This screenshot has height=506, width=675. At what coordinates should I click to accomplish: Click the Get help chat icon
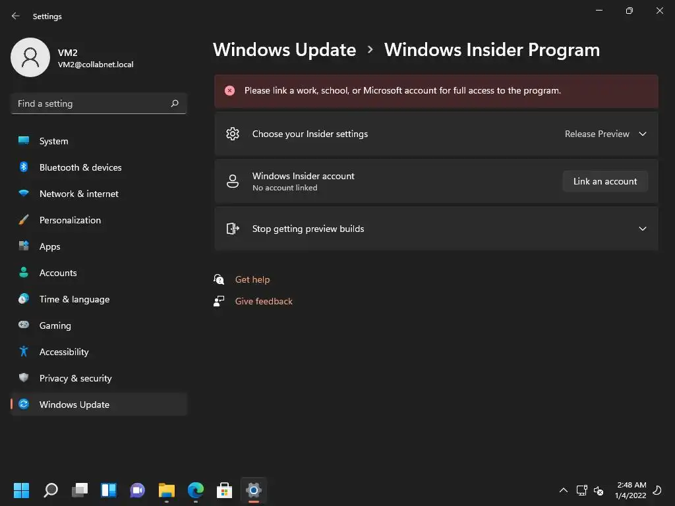219,279
